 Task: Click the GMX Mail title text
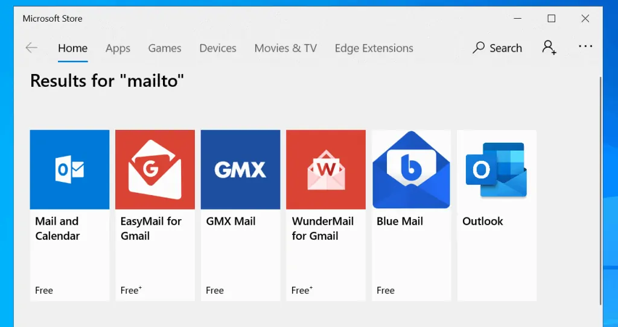coord(231,221)
